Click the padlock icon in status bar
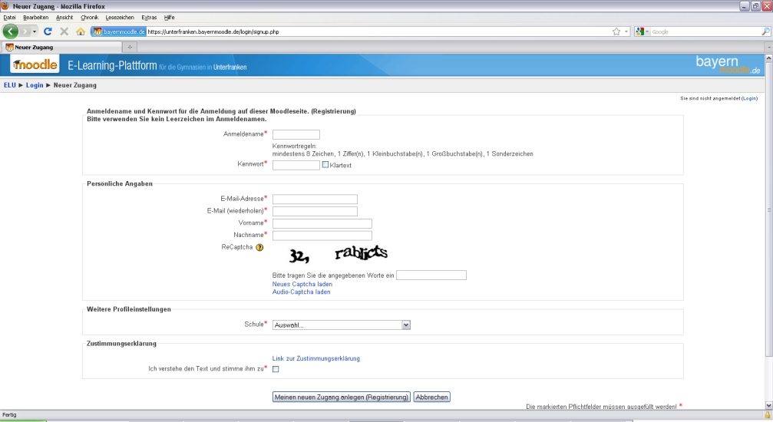 point(768,415)
